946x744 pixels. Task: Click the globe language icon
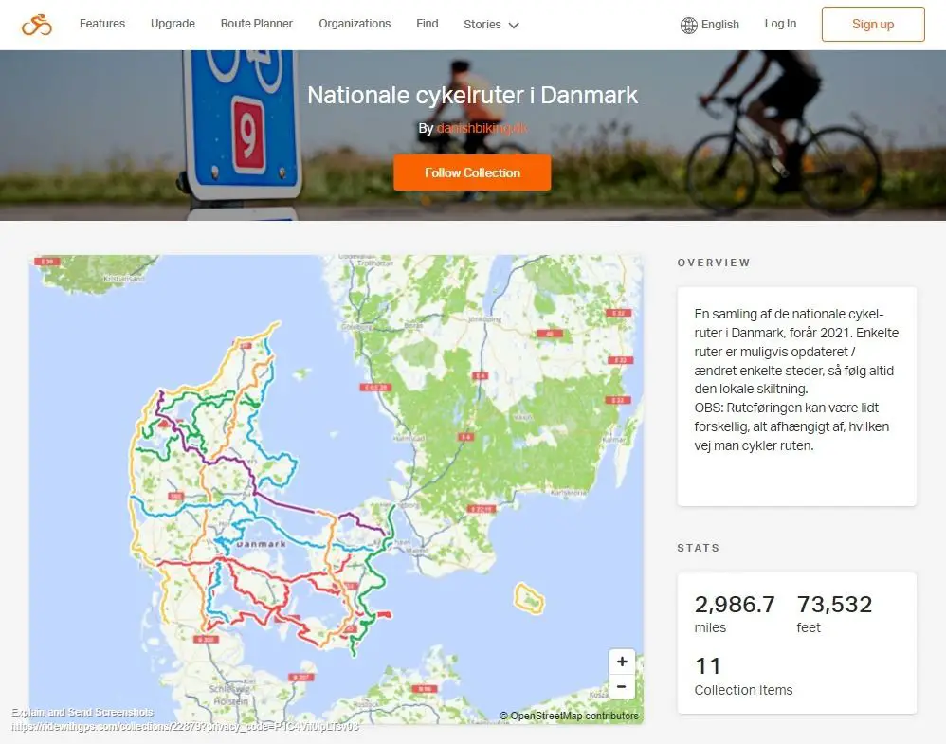coord(689,25)
